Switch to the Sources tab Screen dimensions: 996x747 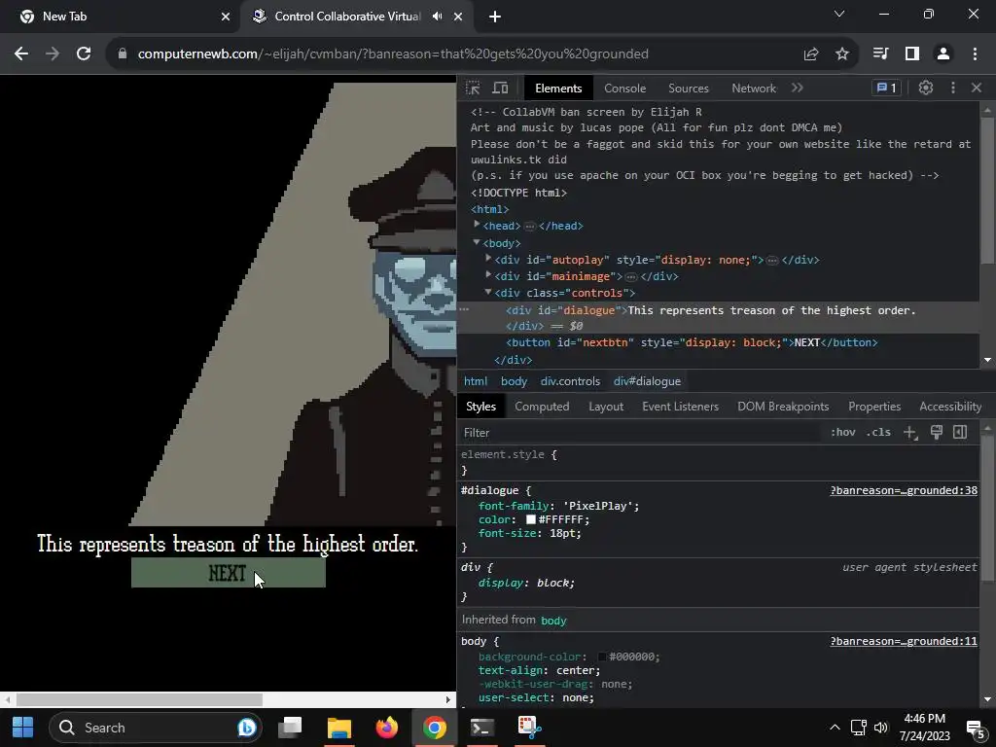pos(688,89)
